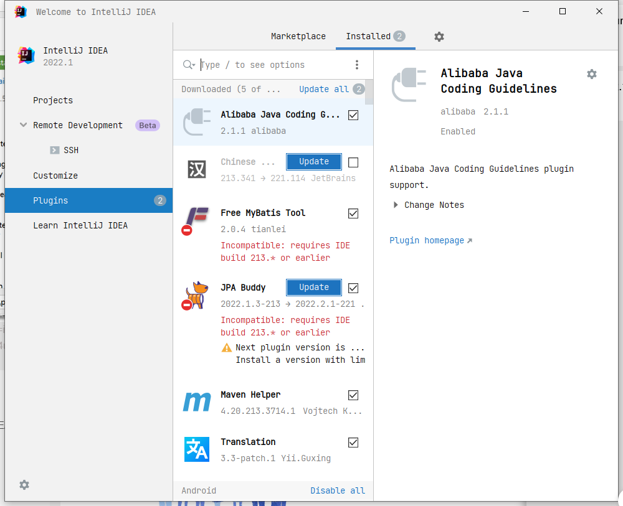Image resolution: width=623 pixels, height=506 pixels.
Task: Select the Chinese Language Pack plugin icon
Action: 197,169
